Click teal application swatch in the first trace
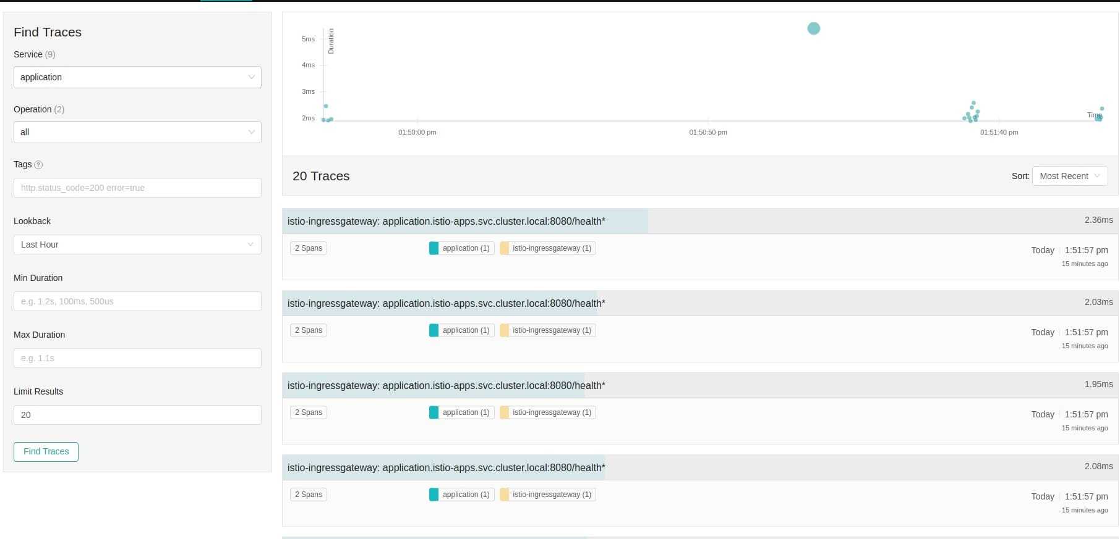The width and height of the screenshot is (1120, 539). (434, 248)
